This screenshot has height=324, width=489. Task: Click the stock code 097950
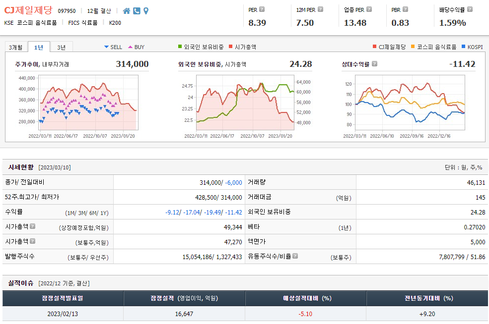[x=67, y=11]
